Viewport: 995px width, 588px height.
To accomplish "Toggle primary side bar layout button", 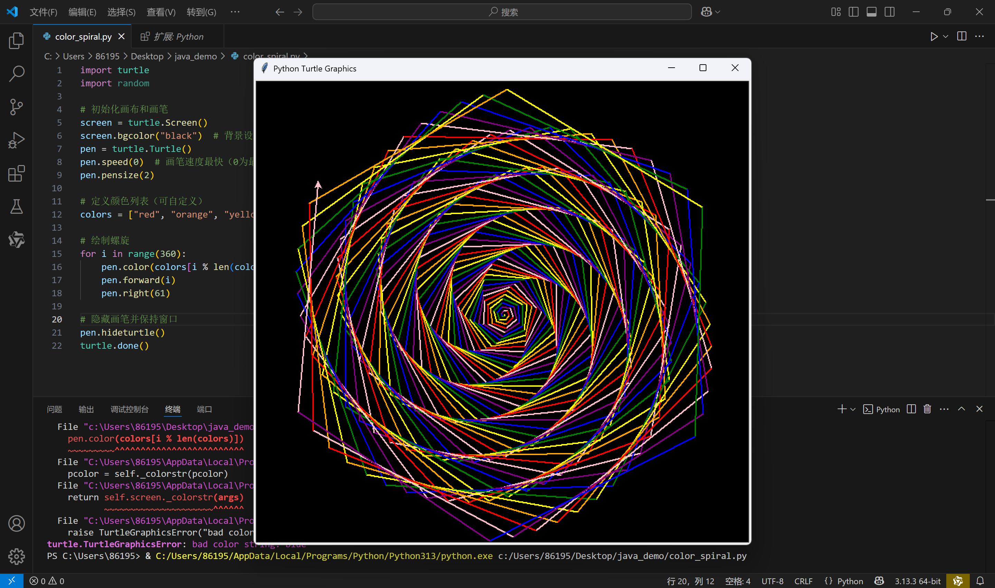I will tap(853, 12).
